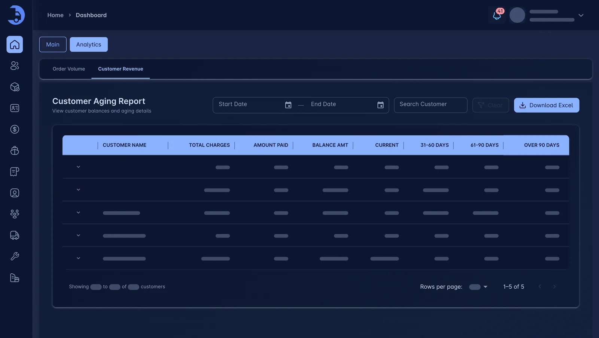This screenshot has width=599, height=338.
Task: Sort by 31-60 DAYS column header
Action: coord(435,145)
